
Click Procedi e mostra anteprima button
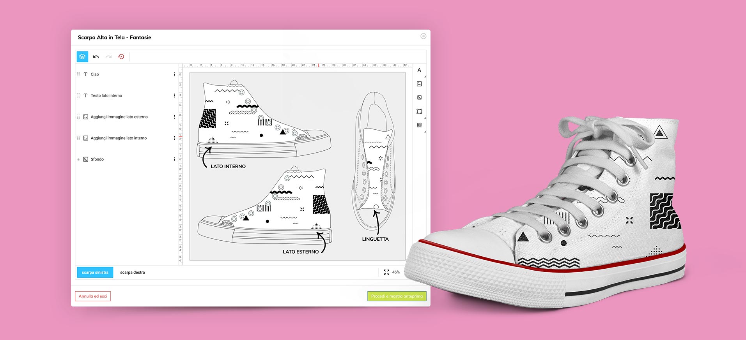[397, 296]
